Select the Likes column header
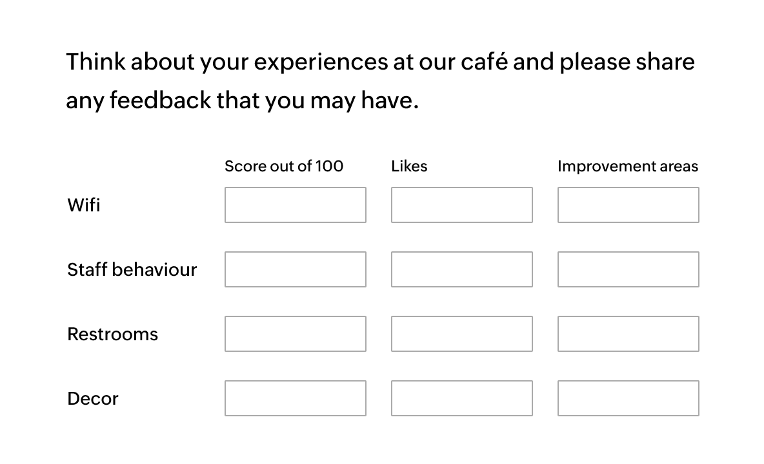The height and width of the screenshot is (464, 764). (x=409, y=166)
